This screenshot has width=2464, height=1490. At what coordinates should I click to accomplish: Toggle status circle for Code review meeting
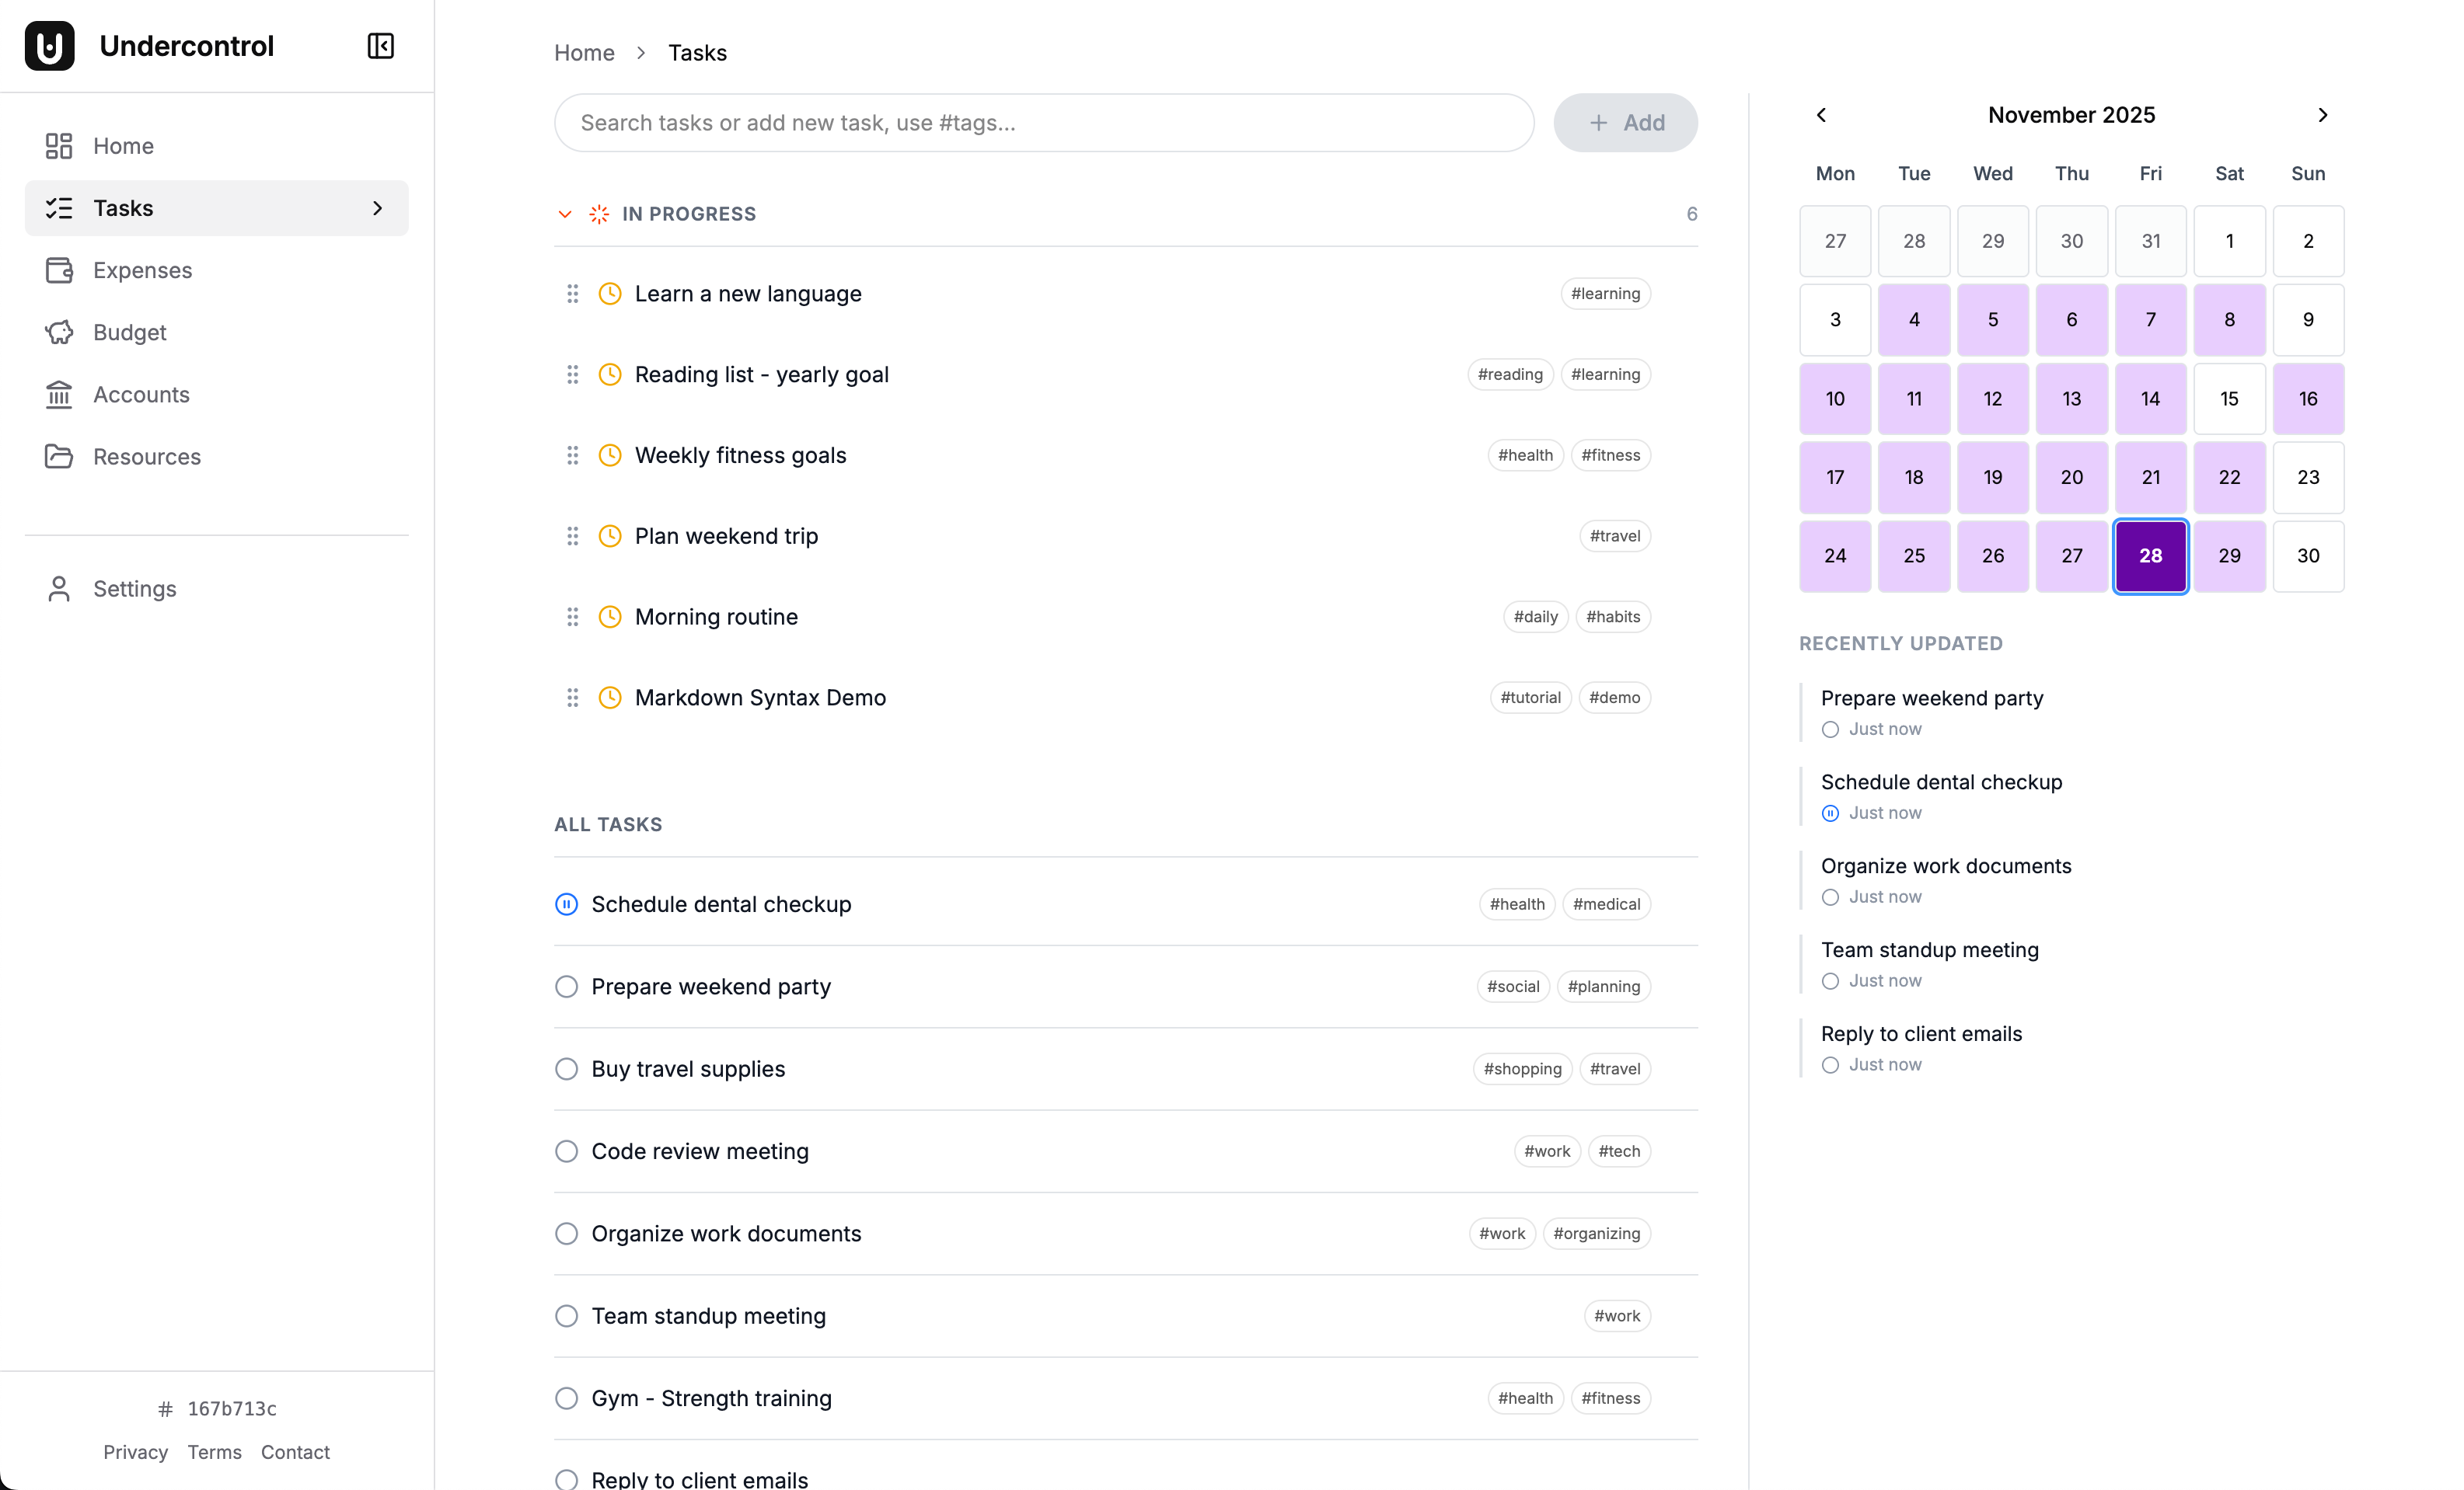[x=566, y=1151]
